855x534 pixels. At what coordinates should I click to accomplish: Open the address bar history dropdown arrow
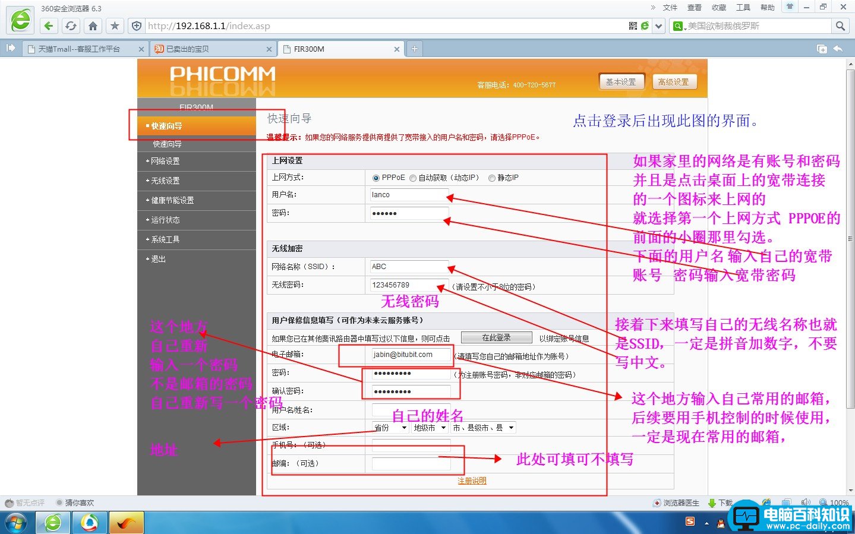point(658,26)
